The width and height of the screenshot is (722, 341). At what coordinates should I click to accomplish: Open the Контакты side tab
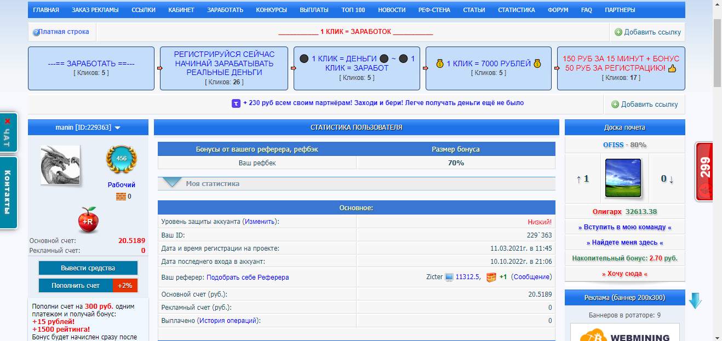coord(8,193)
